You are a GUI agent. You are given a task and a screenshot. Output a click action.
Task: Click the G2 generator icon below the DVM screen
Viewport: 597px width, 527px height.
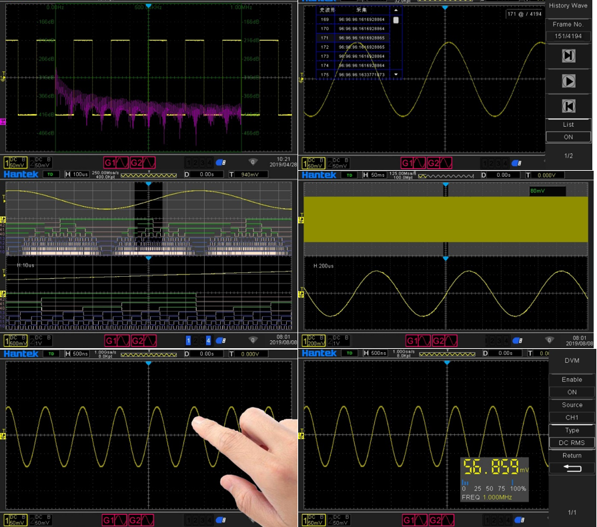(x=439, y=520)
